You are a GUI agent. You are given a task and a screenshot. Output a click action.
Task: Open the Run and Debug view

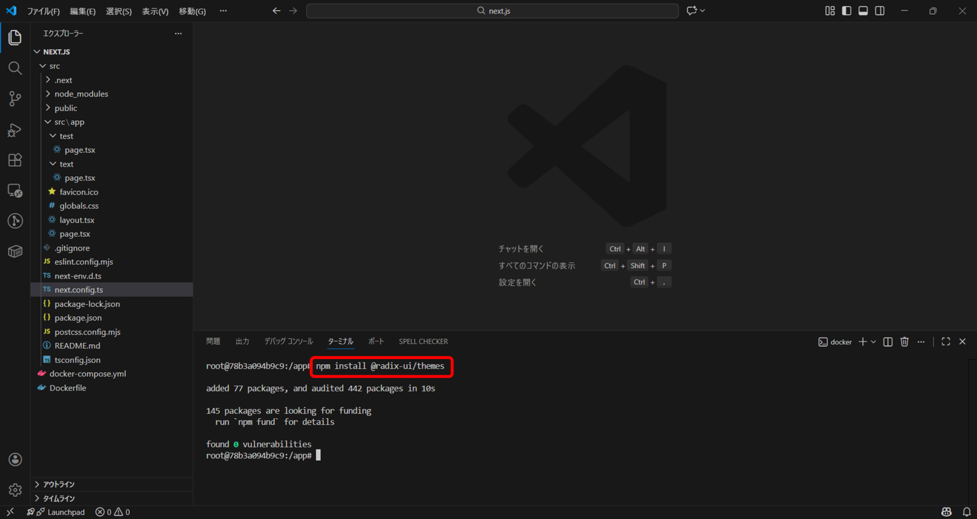[15, 129]
